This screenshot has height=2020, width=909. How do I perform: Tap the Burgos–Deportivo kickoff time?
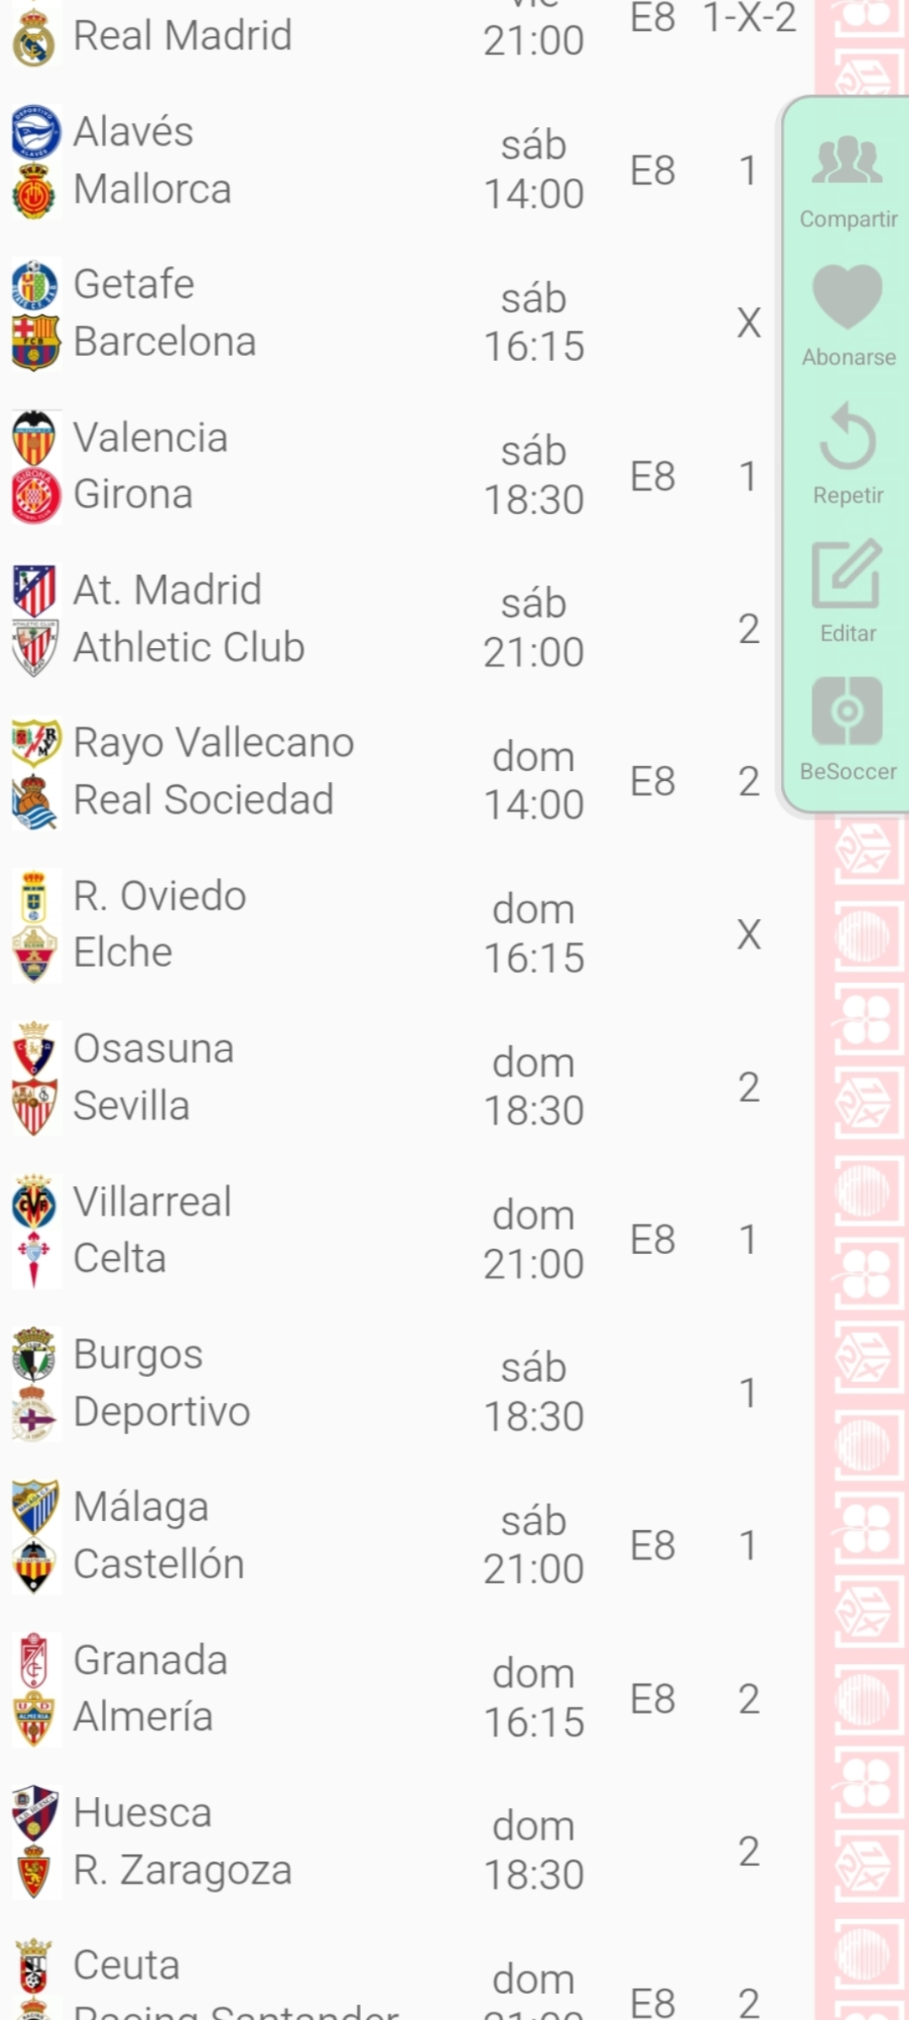tap(534, 1392)
